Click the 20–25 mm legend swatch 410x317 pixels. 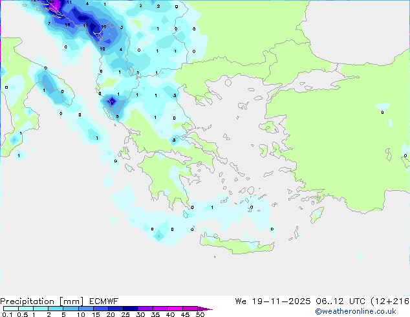[x=116, y=309]
